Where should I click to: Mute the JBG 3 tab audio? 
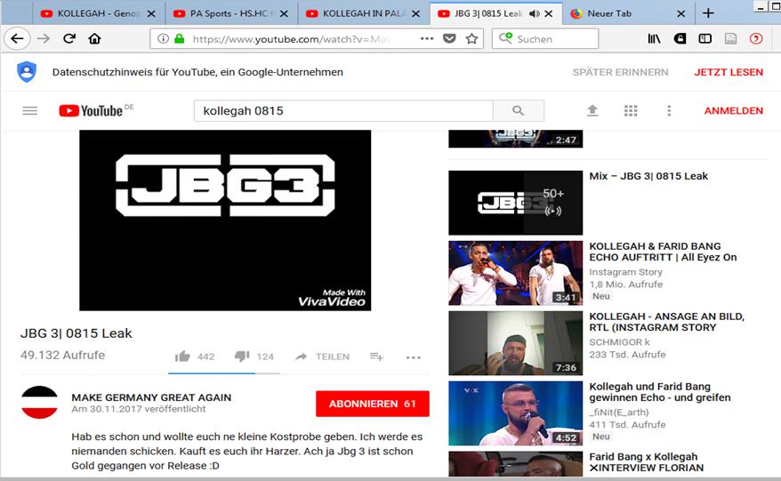pos(534,13)
